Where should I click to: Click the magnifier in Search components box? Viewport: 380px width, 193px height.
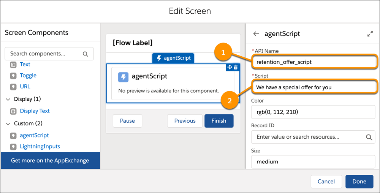click(85, 54)
